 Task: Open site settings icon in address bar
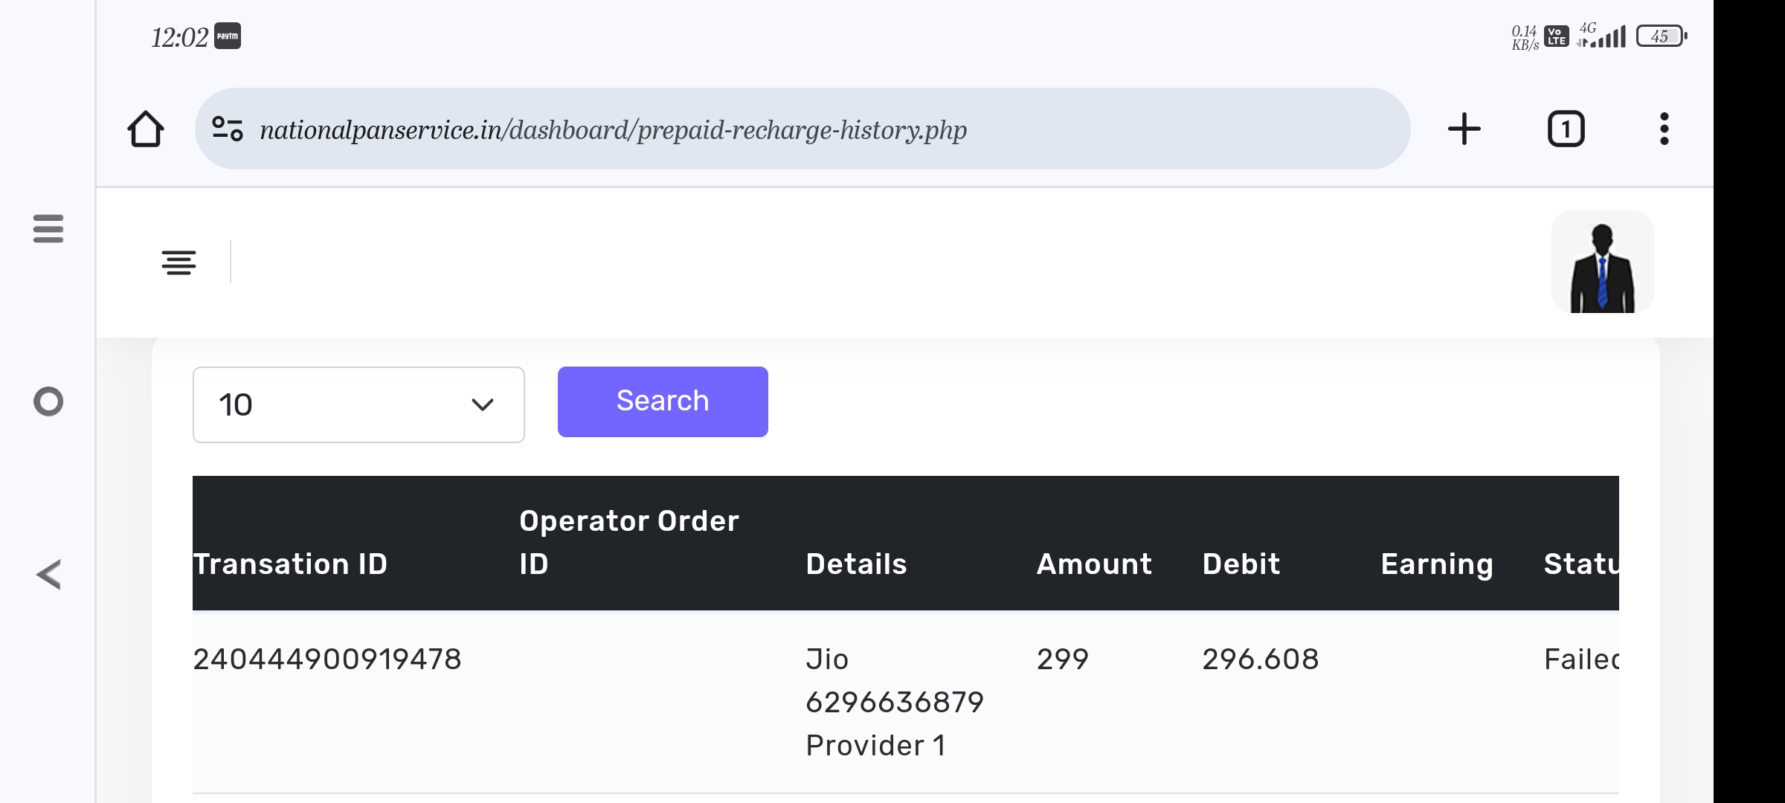pos(228,129)
